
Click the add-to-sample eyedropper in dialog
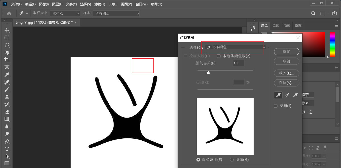(x=287, y=95)
